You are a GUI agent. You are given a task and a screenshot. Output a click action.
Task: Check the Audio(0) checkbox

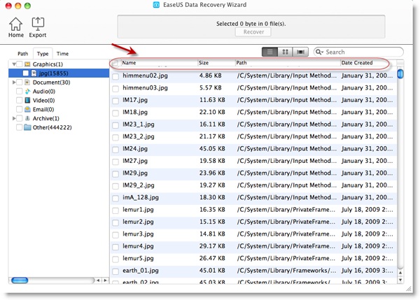click(x=20, y=92)
